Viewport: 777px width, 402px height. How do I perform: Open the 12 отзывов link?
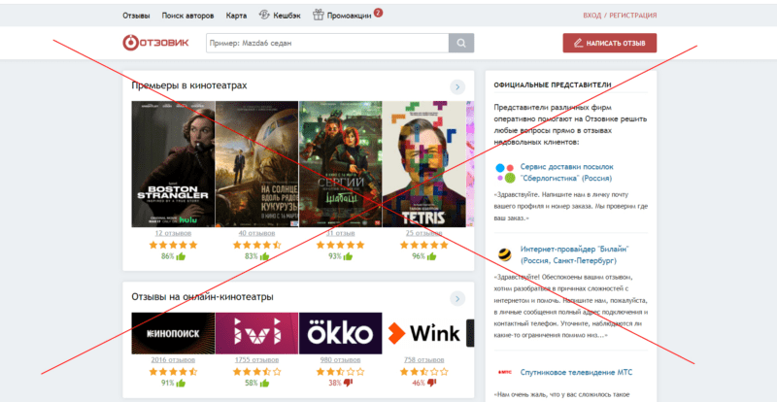click(173, 233)
